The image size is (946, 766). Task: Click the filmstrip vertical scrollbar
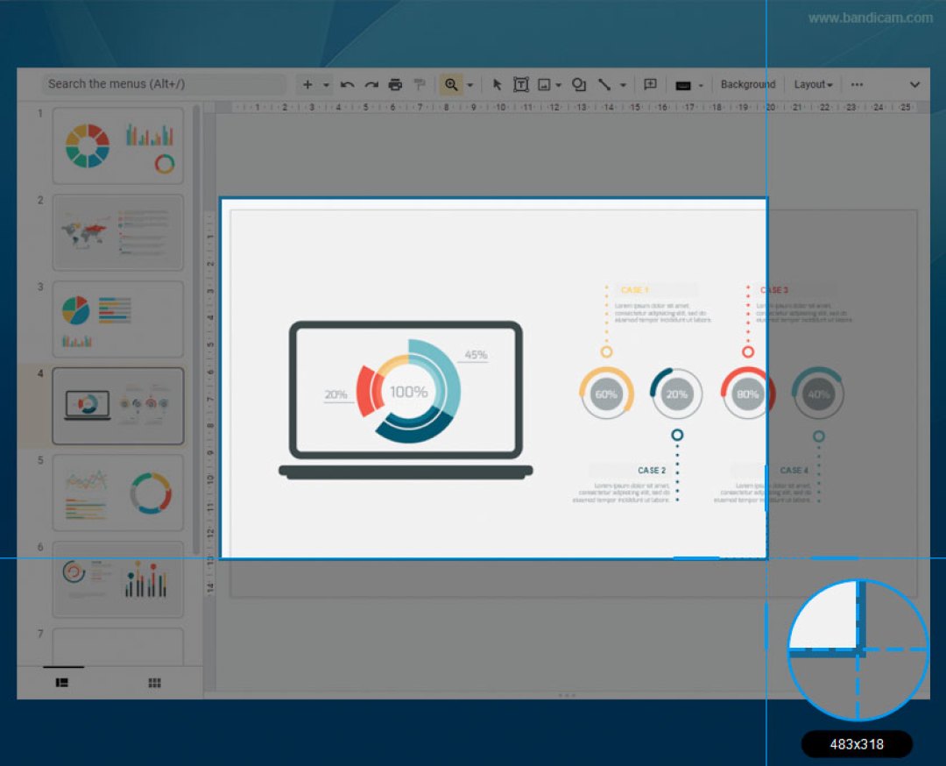point(196,329)
